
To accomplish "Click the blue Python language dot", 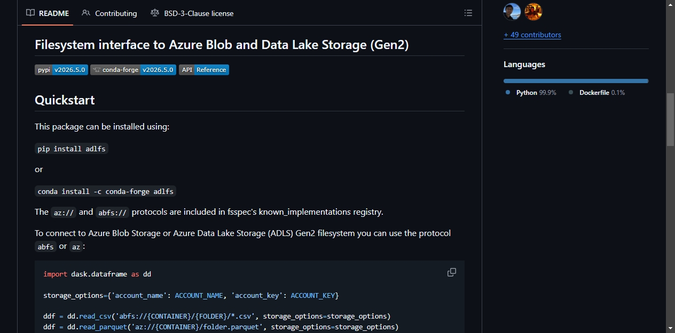I will pyautogui.click(x=508, y=92).
